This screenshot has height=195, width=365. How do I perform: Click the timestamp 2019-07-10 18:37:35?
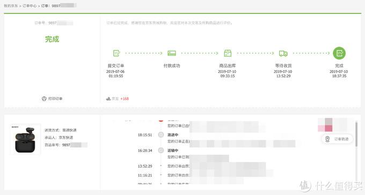click(339, 74)
